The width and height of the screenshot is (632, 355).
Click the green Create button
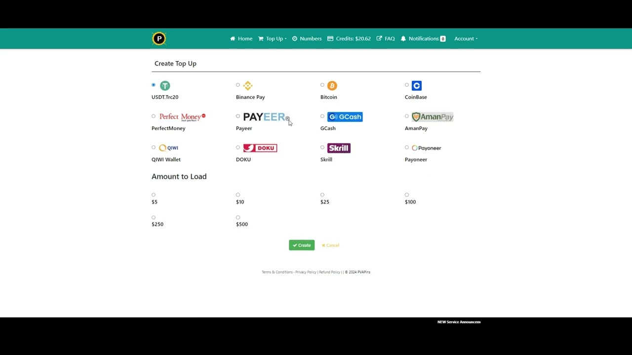302,245
